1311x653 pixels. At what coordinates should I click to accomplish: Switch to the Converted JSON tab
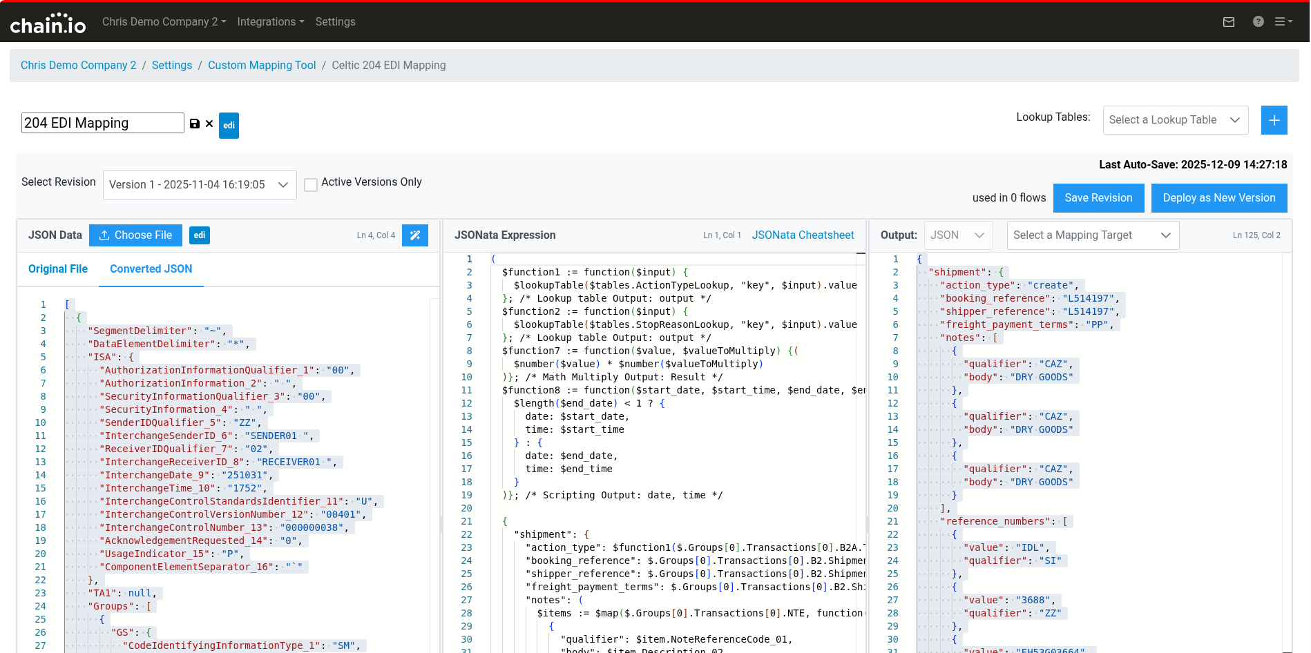pyautogui.click(x=151, y=269)
